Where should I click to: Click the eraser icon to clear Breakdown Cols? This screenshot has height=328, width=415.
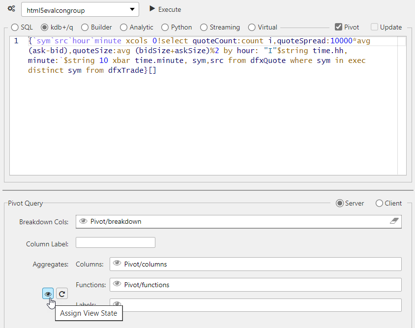[x=393, y=221]
